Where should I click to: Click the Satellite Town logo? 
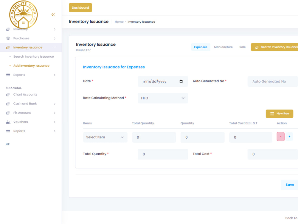tap(23, 14)
